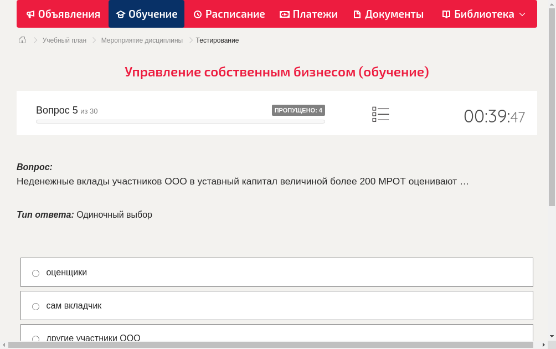Expand the Библиотека dropdown chevron

pyautogui.click(x=522, y=14)
